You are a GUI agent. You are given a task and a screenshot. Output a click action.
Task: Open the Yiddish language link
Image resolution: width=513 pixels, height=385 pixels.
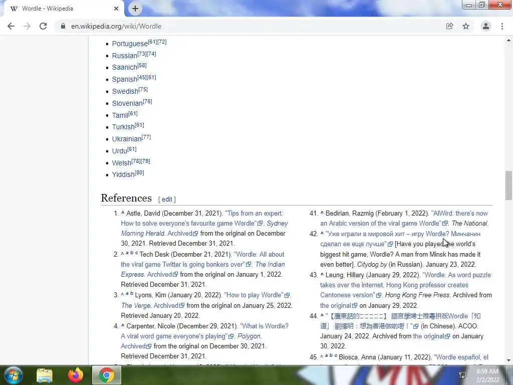pos(123,175)
